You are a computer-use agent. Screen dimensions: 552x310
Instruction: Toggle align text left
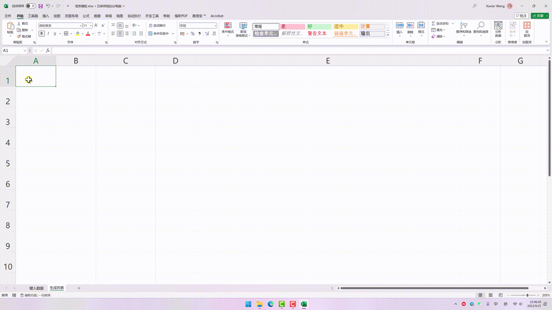point(113,34)
